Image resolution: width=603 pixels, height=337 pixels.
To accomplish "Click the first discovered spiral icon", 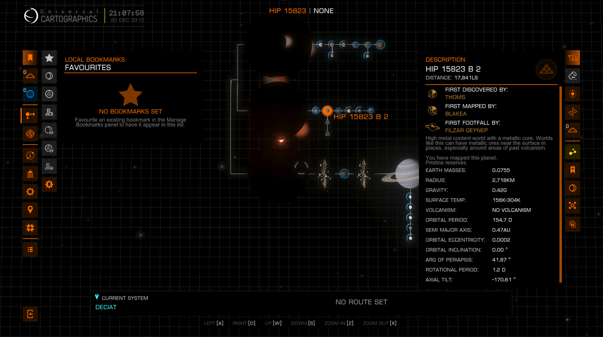I will coord(433,93).
